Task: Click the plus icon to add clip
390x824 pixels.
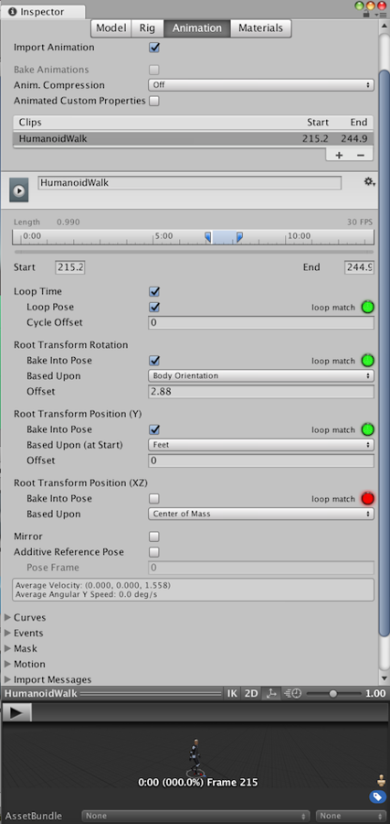Action: point(339,155)
